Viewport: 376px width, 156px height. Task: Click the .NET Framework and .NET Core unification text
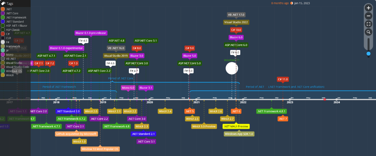point(296,87)
